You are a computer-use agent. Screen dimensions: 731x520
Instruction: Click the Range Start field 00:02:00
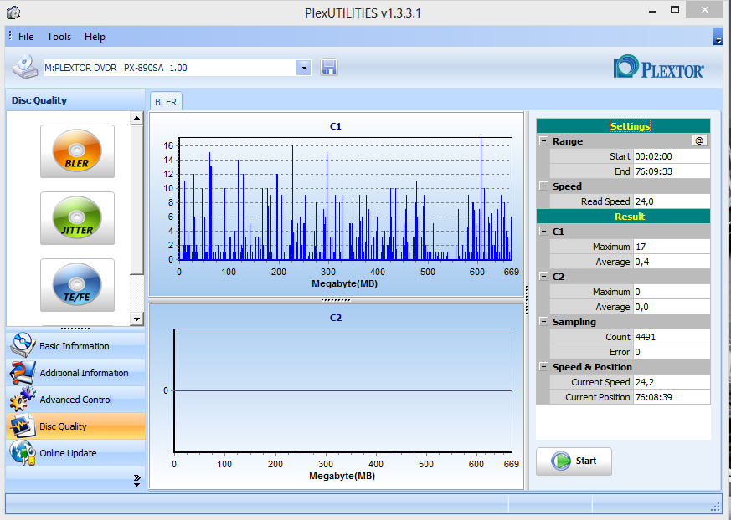click(x=672, y=156)
